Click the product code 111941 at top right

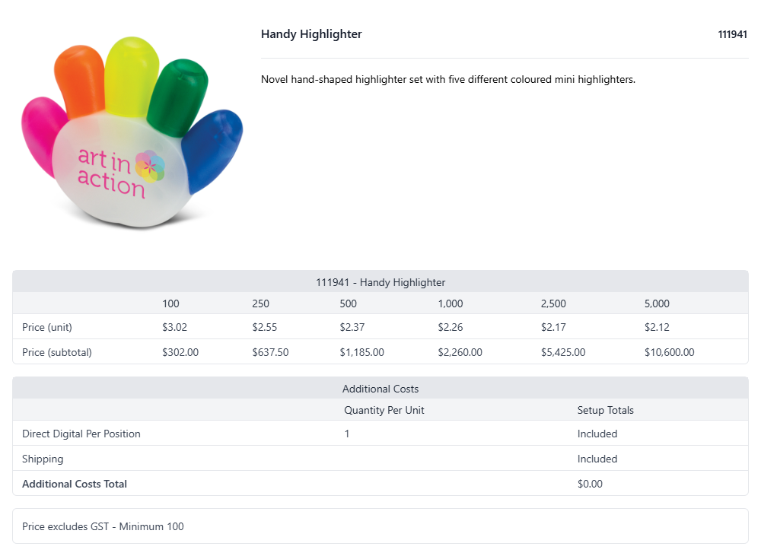(732, 34)
